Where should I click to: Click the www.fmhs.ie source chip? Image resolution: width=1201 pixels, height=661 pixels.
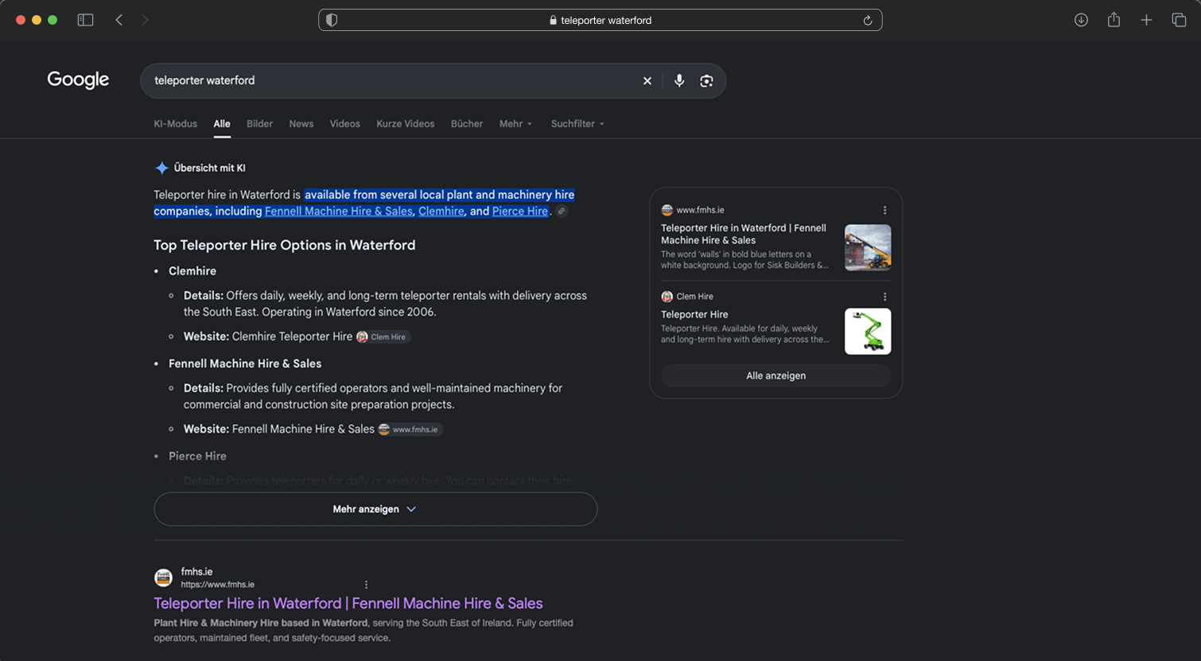[410, 430]
